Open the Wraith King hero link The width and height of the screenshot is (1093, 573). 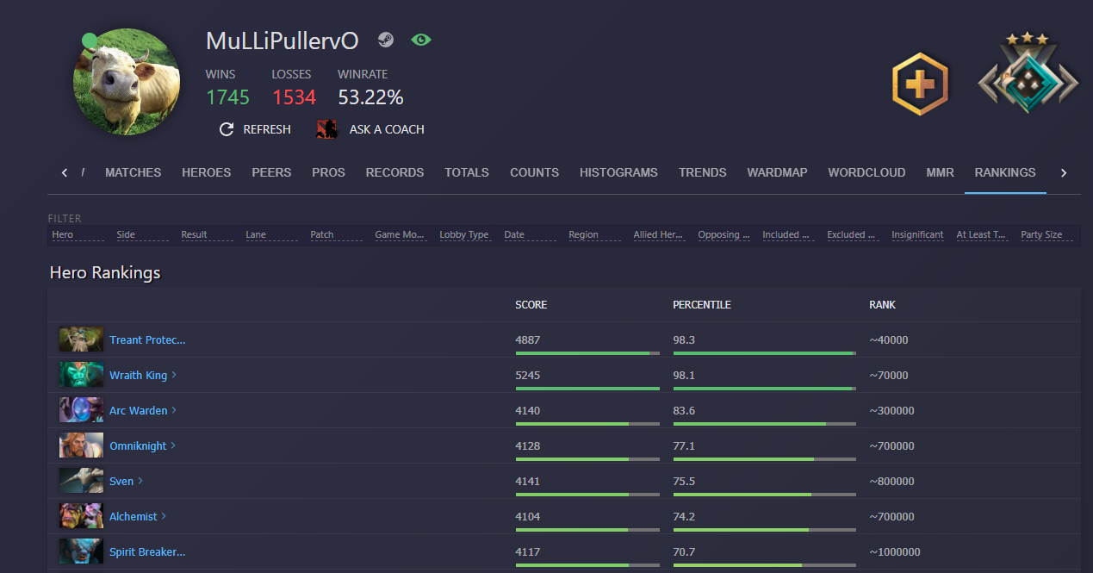138,376
